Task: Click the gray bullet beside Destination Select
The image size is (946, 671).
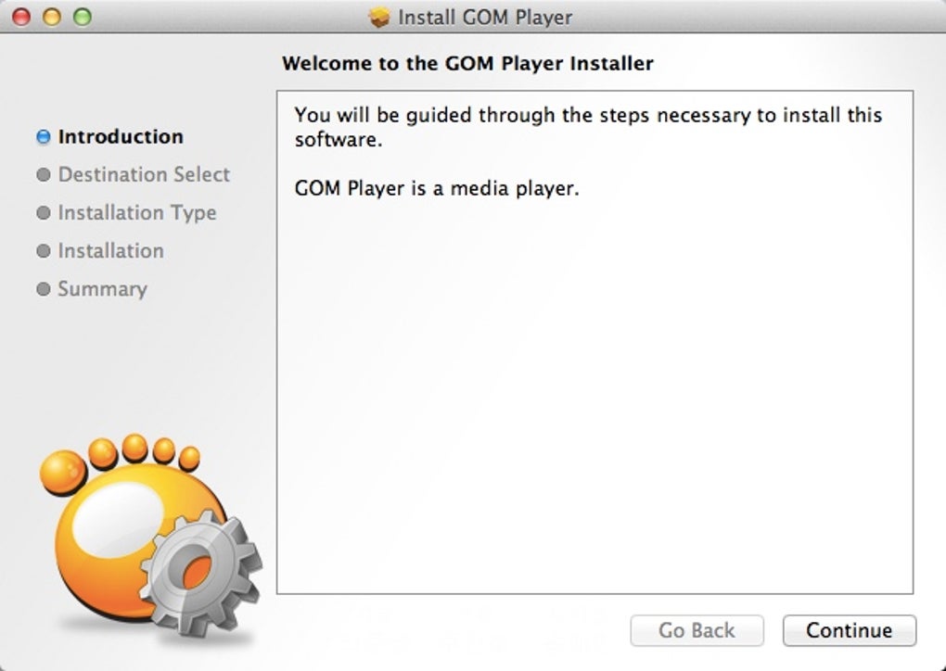Action: (43, 175)
